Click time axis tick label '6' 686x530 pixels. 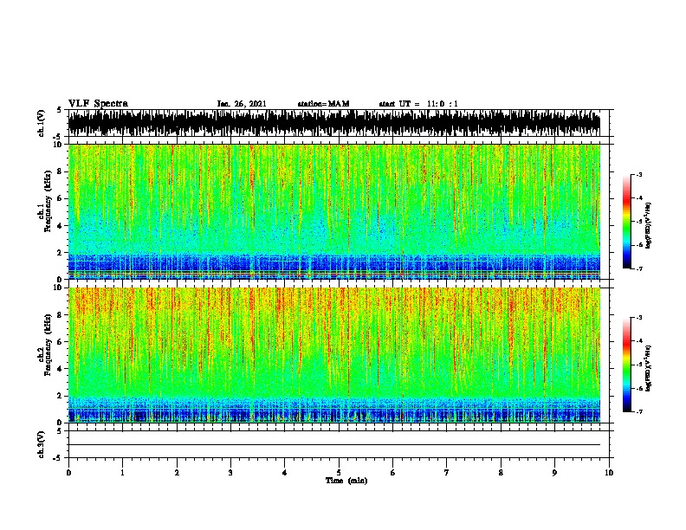(392, 473)
